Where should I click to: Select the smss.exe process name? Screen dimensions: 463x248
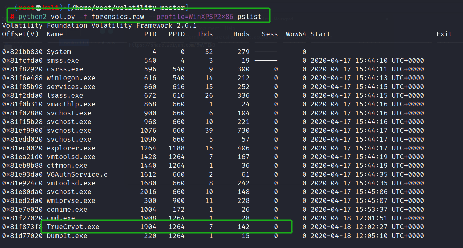pyautogui.click(x=63, y=61)
